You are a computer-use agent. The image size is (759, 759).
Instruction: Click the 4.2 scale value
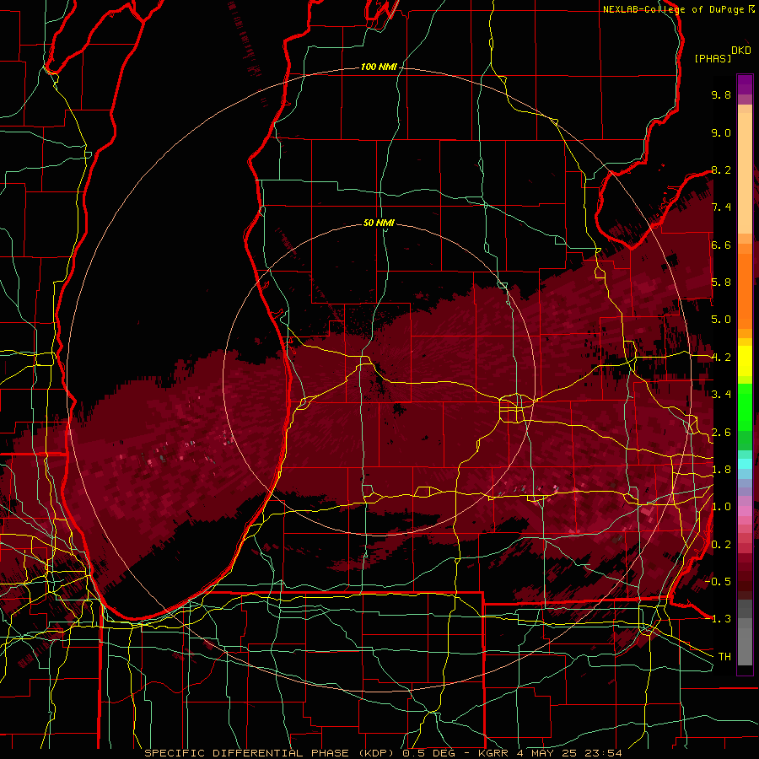pos(721,358)
